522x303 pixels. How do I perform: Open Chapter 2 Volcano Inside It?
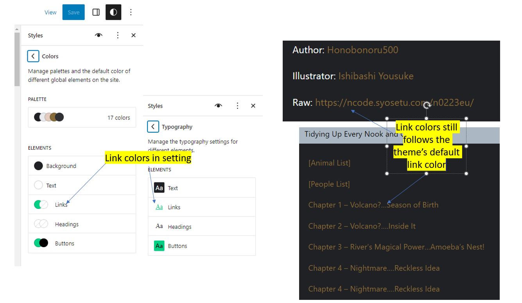[362, 226]
